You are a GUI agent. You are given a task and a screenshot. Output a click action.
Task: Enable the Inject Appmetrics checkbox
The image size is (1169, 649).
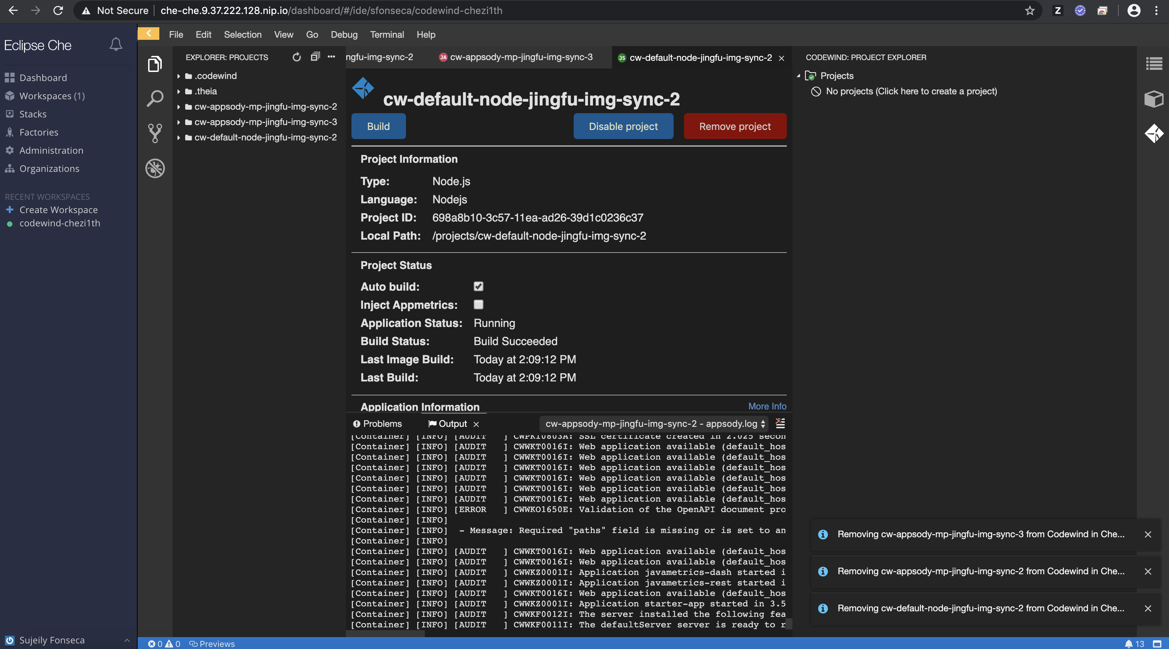pyautogui.click(x=478, y=305)
